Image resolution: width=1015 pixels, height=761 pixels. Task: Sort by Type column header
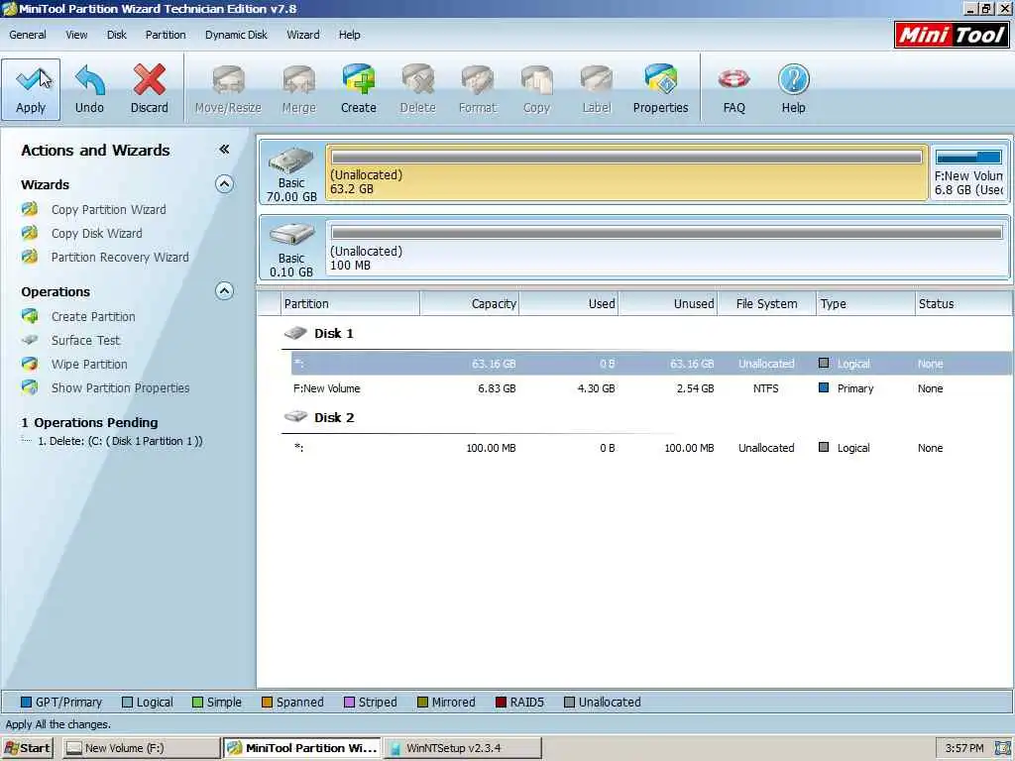pos(865,303)
